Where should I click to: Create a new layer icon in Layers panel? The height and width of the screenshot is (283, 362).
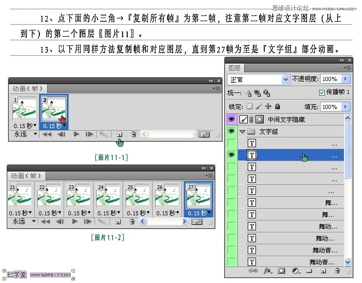click(x=323, y=271)
